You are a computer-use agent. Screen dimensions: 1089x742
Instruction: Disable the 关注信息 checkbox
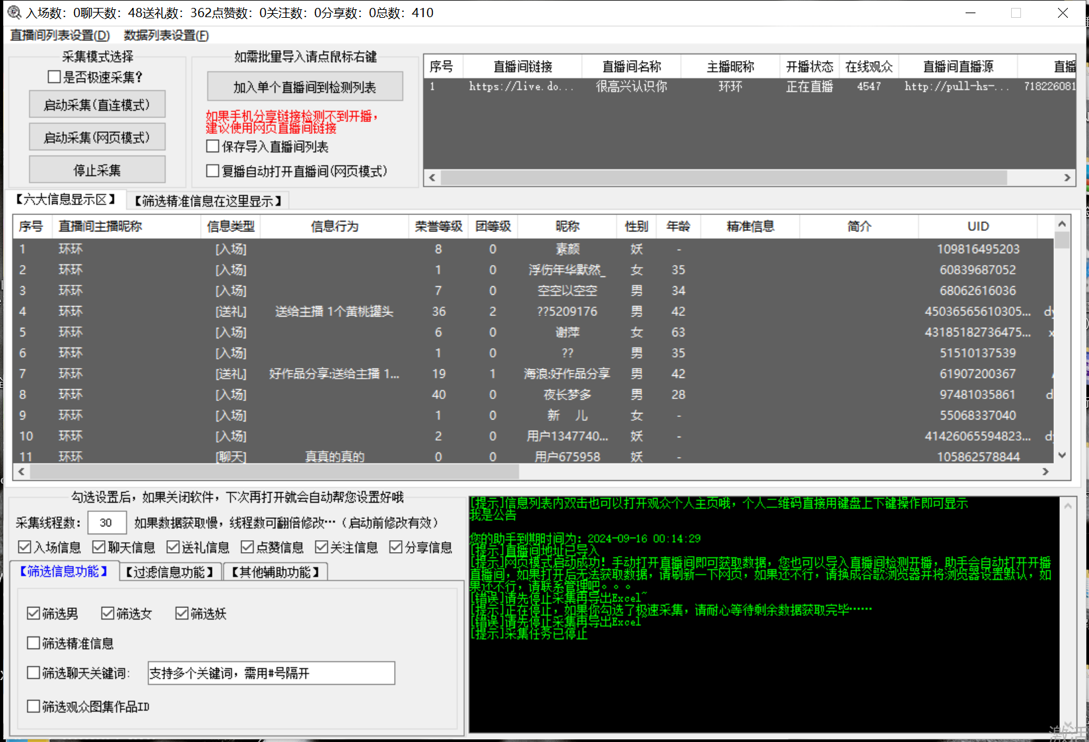(x=321, y=547)
